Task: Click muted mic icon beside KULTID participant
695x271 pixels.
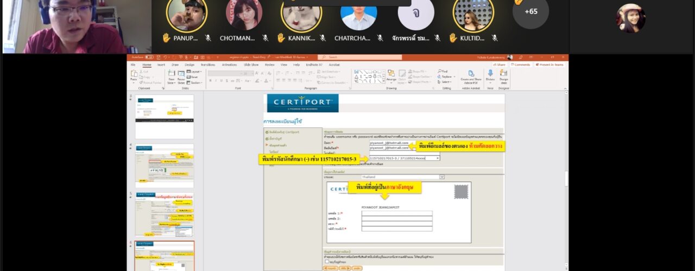Action: coord(495,38)
